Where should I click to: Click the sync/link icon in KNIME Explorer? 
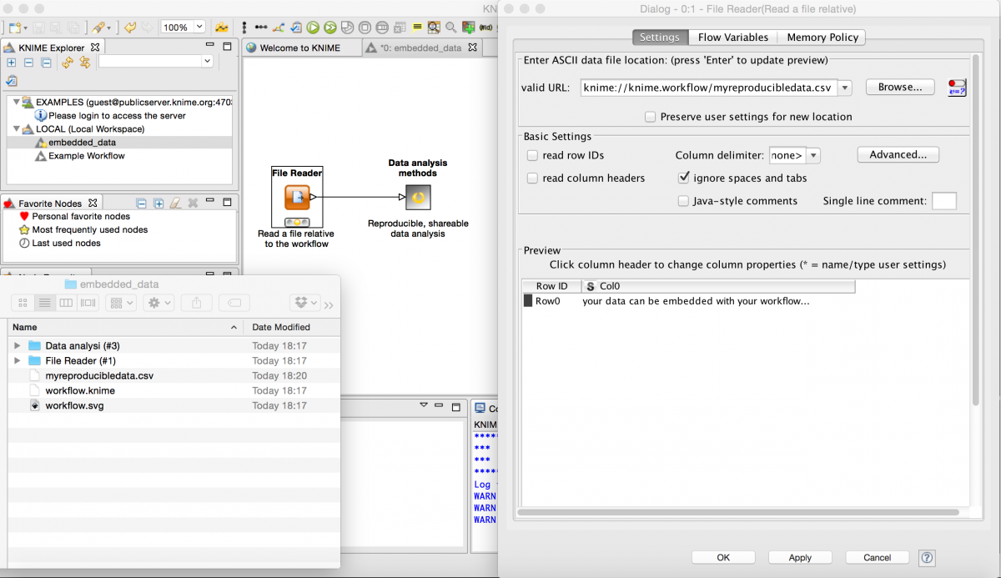click(x=84, y=63)
